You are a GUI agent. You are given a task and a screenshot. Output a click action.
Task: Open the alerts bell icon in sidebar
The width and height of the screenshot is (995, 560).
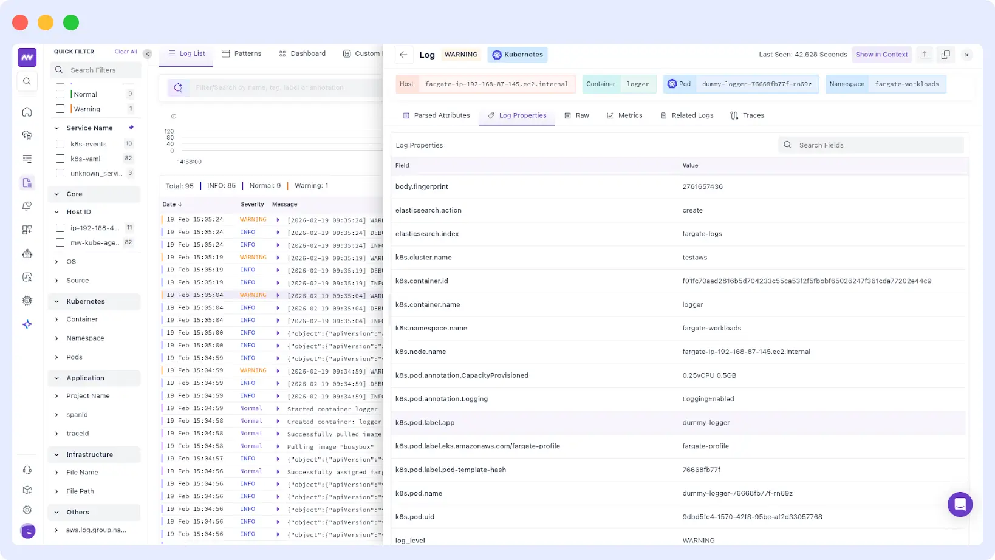point(27,207)
